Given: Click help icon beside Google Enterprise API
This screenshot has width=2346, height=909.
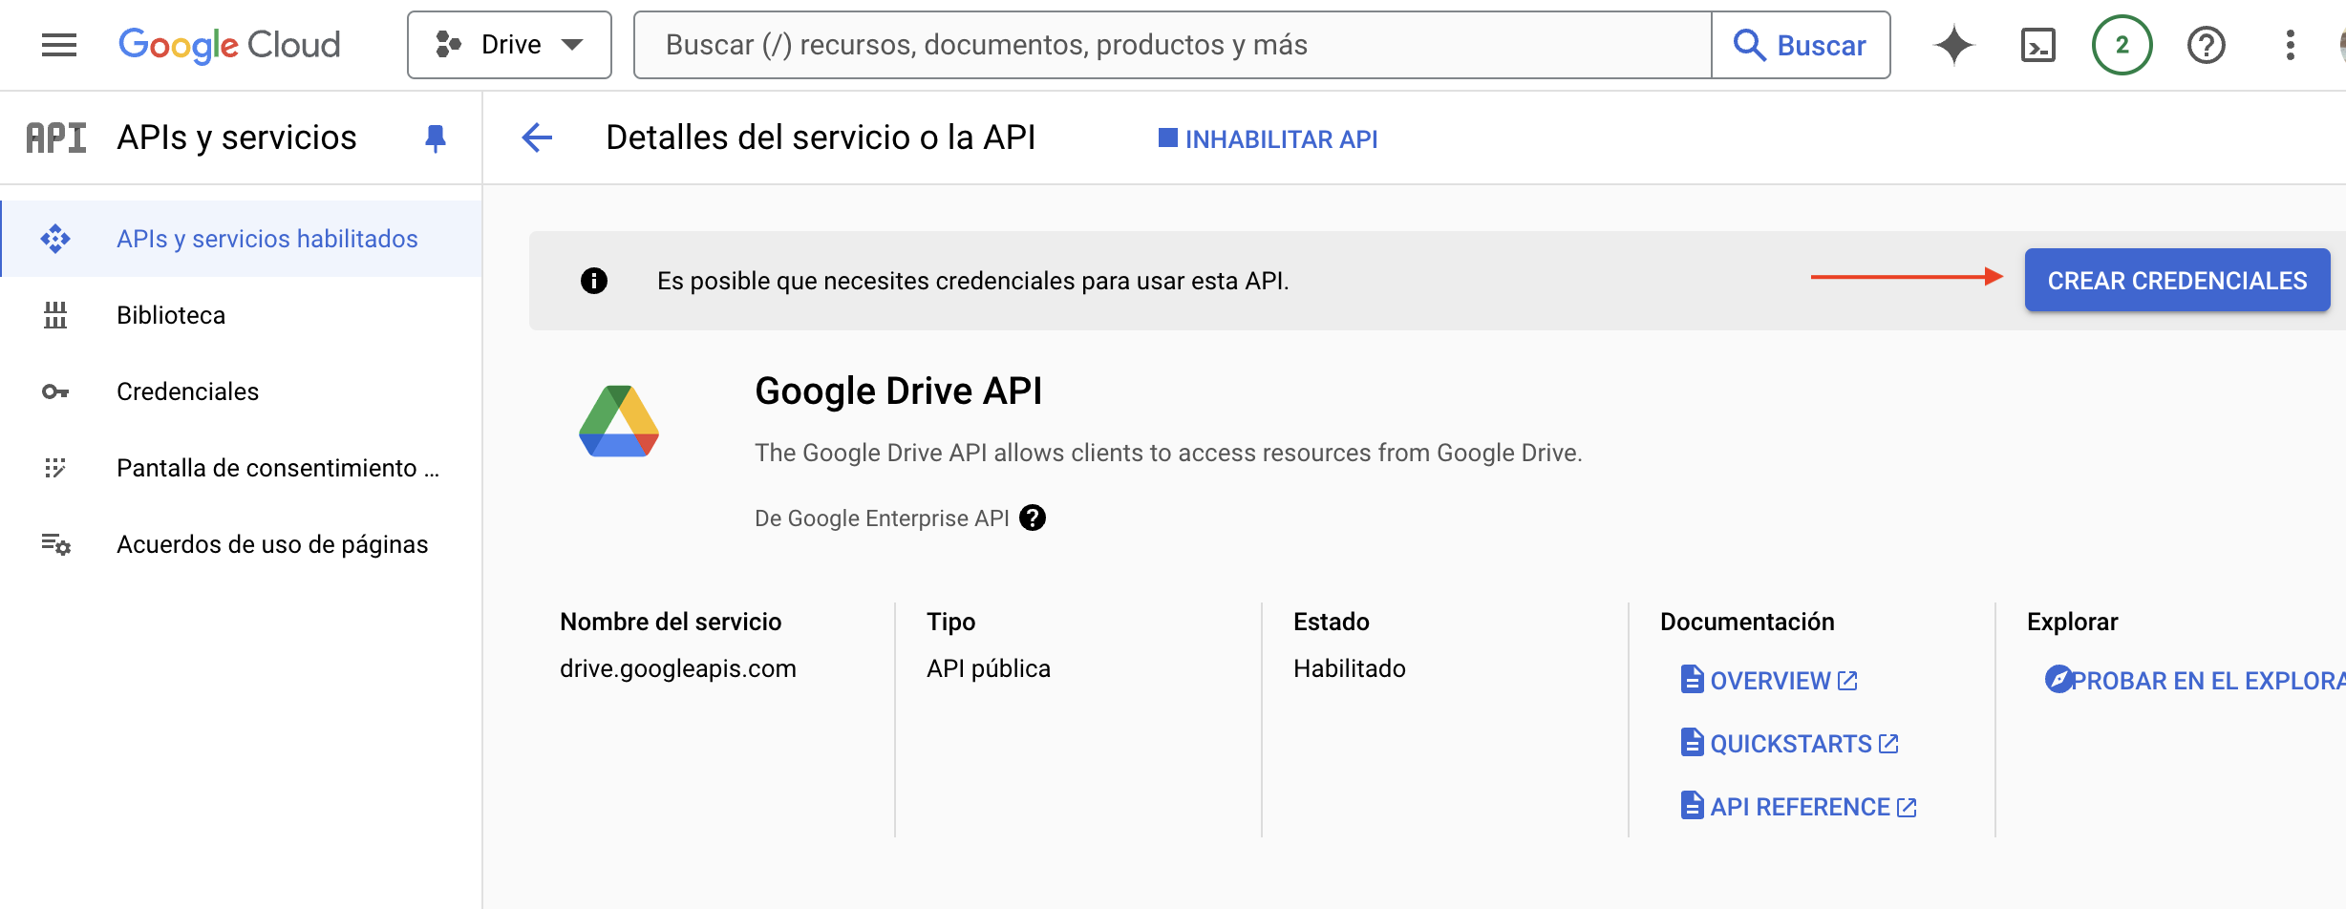Looking at the screenshot, I should [1033, 518].
